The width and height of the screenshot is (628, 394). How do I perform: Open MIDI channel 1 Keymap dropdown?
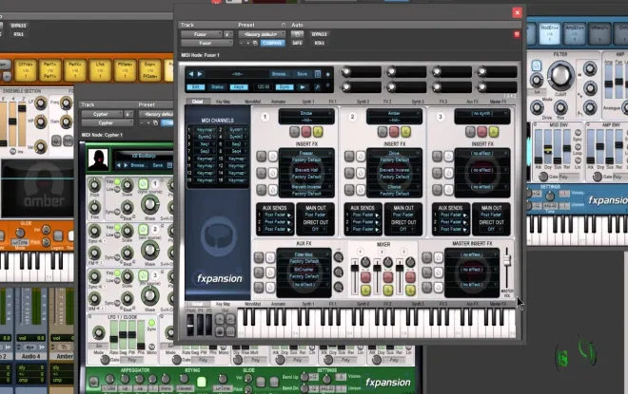pyautogui.click(x=206, y=130)
